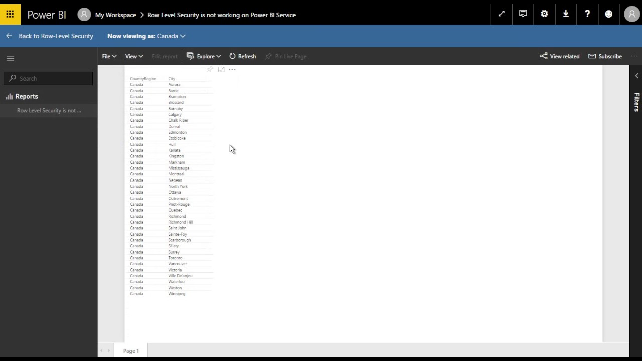Select the Aurora city cell

pyautogui.click(x=174, y=85)
